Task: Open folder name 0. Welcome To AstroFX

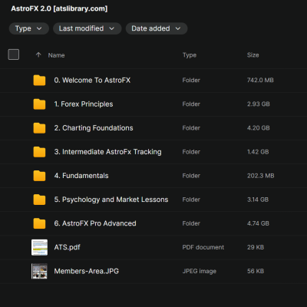Action: 92,81
